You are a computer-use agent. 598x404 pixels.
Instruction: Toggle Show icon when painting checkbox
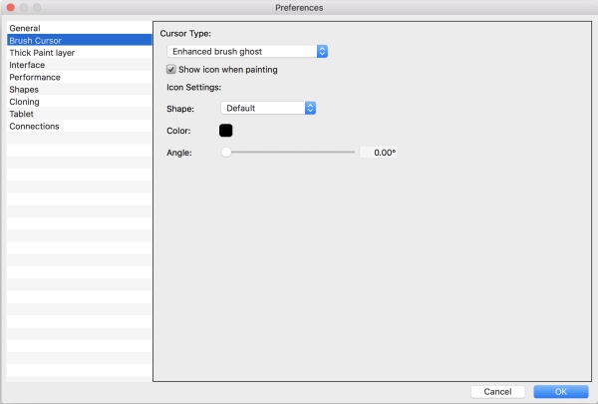(x=171, y=70)
